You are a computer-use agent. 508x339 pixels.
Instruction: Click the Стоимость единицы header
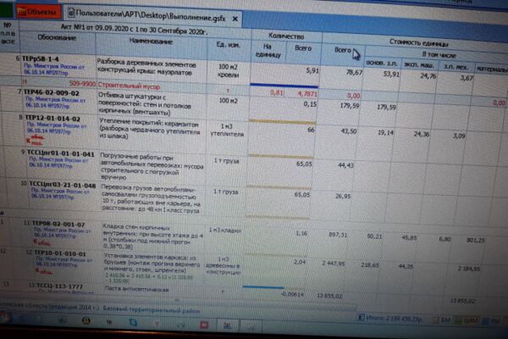(418, 43)
